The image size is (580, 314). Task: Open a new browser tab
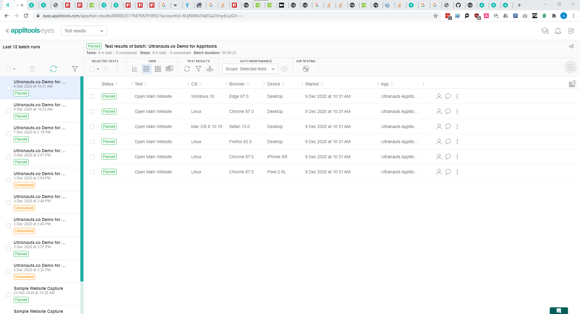tap(519, 5)
